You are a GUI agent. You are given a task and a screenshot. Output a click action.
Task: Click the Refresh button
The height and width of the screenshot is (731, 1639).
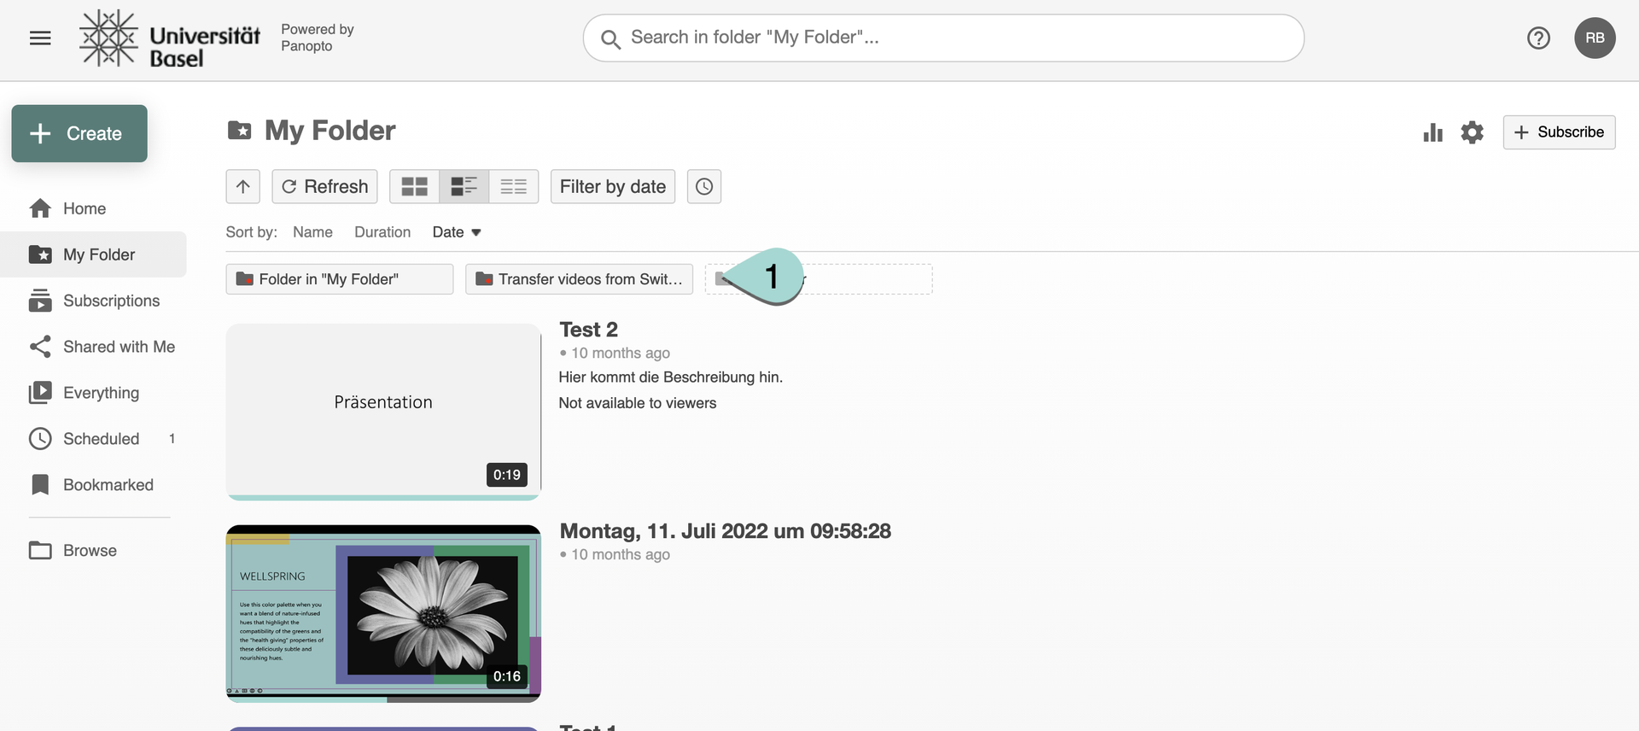pyautogui.click(x=324, y=186)
